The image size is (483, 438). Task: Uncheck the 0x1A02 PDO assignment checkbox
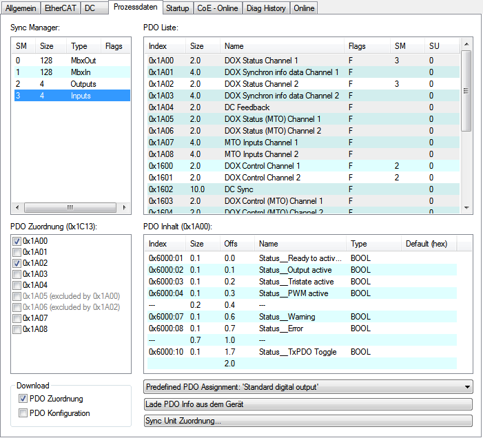point(17,264)
